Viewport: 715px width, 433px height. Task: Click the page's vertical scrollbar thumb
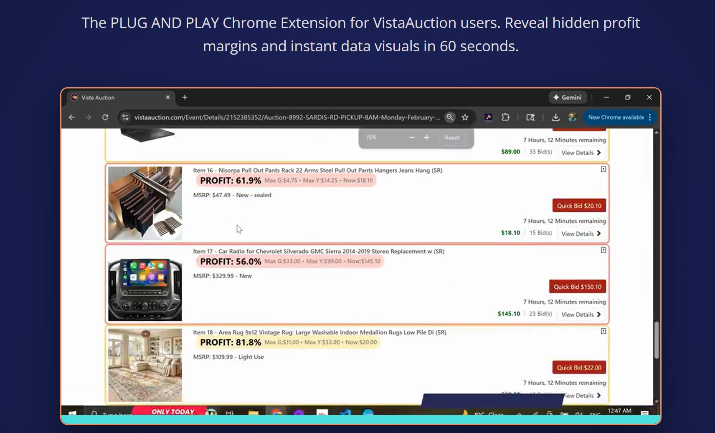pos(657,340)
